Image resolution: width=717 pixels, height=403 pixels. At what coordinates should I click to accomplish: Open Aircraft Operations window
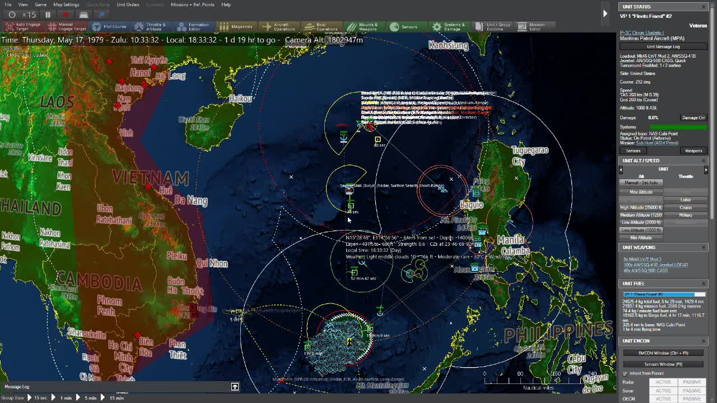pyautogui.click(x=279, y=26)
